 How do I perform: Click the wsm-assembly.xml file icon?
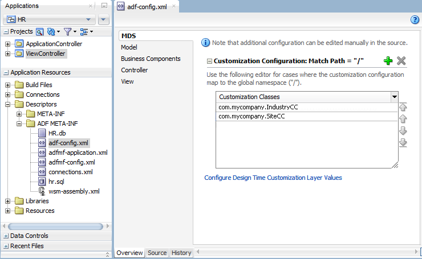point(42,191)
